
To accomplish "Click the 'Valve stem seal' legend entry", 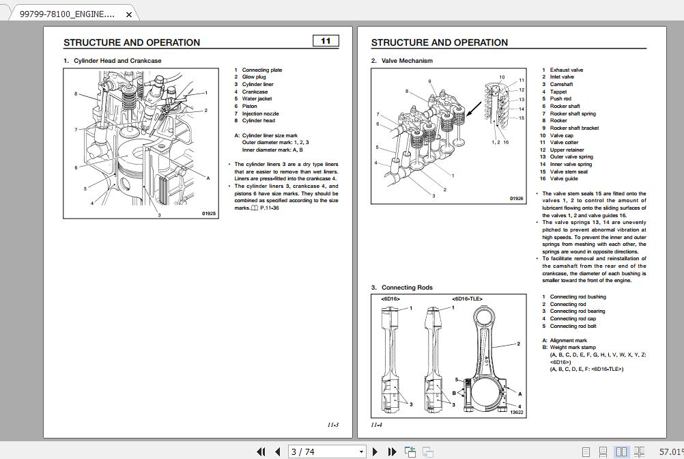I will pyautogui.click(x=569, y=171).
